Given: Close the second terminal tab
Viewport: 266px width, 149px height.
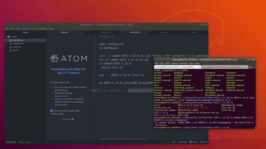Looking at the screenshot, I should click(246, 67).
